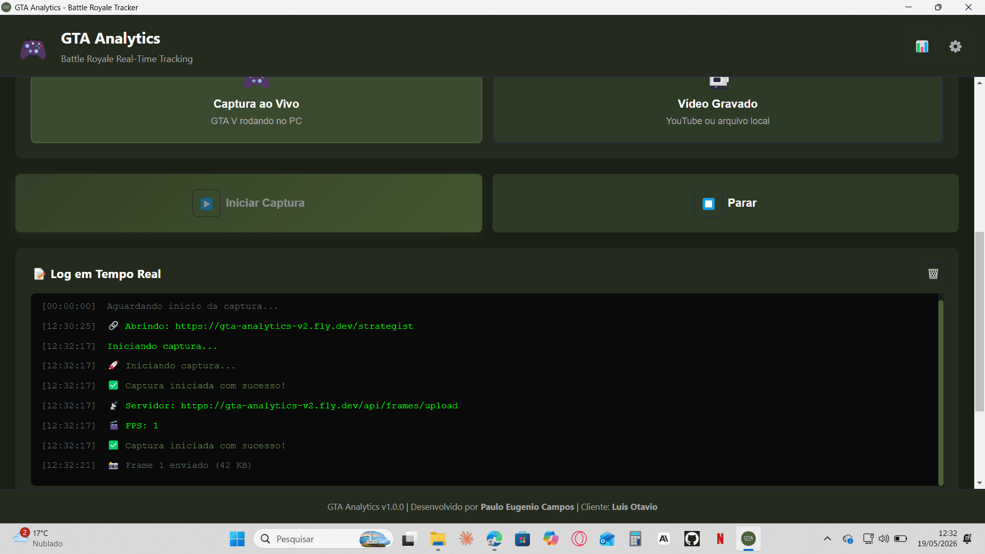This screenshot has width=985, height=554.
Task: Open GitHub Desktop from the taskbar
Action: pyautogui.click(x=692, y=539)
